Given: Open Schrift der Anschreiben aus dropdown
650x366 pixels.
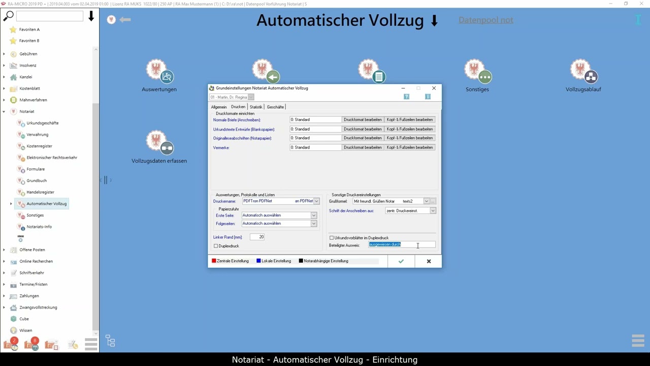Looking at the screenshot, I should pos(433,210).
